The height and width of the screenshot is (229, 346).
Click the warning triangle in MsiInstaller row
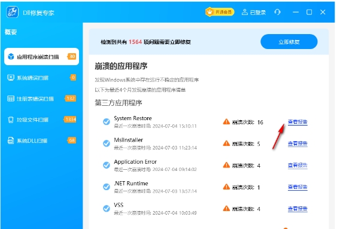point(226,143)
